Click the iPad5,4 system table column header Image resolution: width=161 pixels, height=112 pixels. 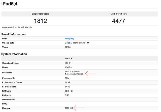[x=68, y=59]
